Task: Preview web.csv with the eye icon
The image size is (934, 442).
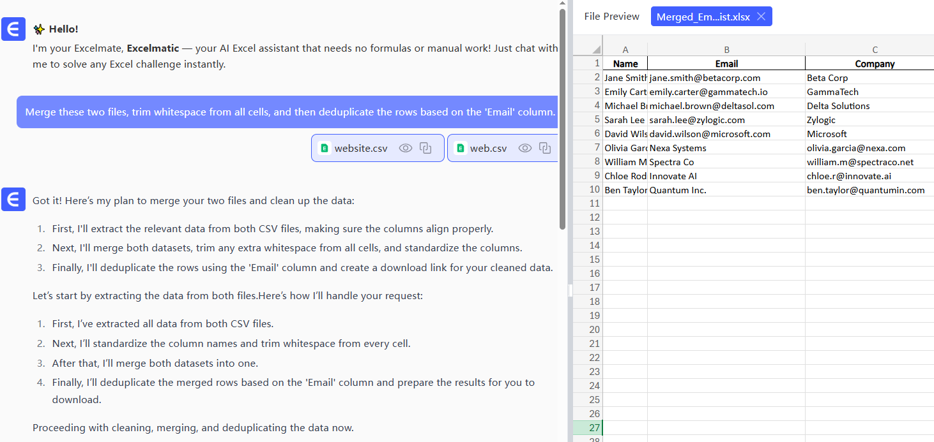Action: [x=524, y=148]
